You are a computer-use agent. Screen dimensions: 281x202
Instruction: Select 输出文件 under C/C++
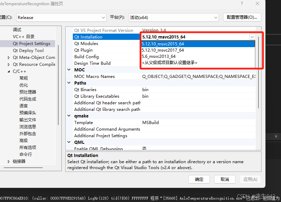click(28, 120)
